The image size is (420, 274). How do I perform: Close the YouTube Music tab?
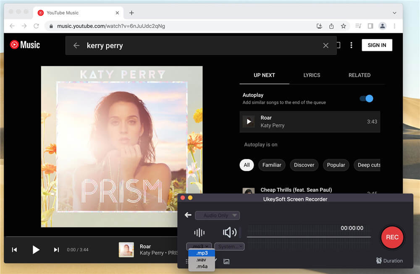[x=117, y=13]
